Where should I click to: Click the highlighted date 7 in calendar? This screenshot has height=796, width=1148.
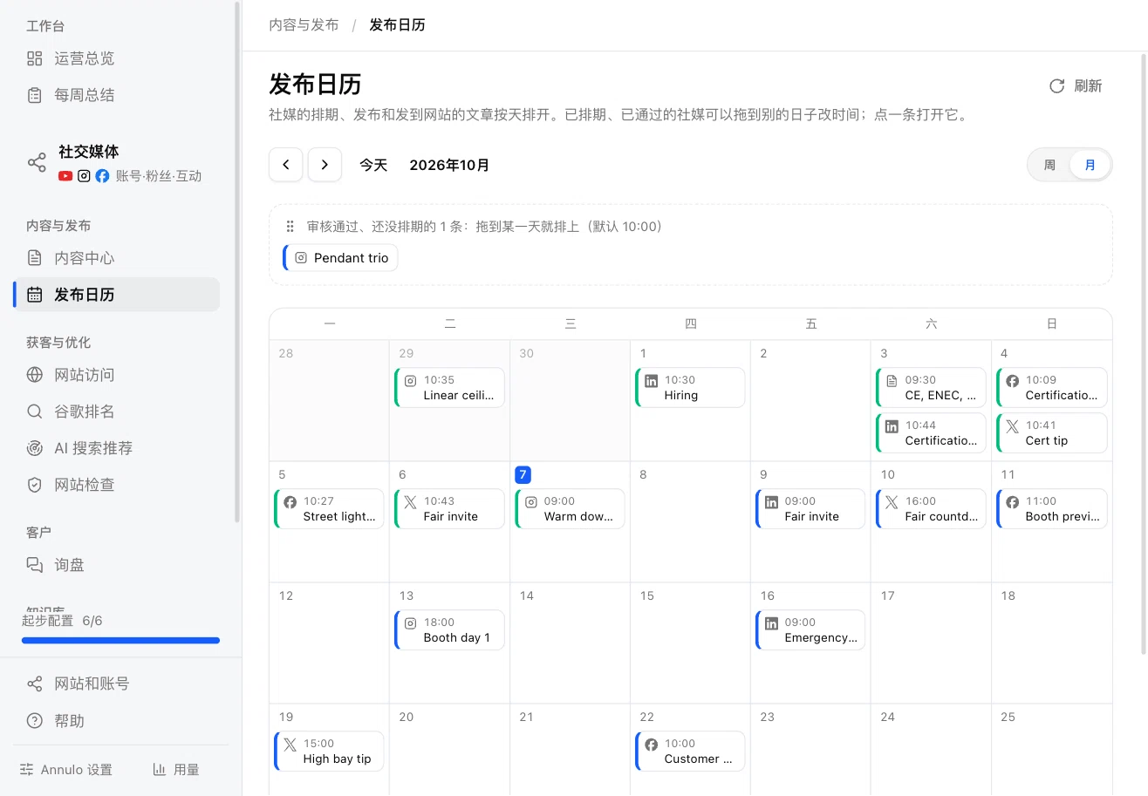[523, 475]
